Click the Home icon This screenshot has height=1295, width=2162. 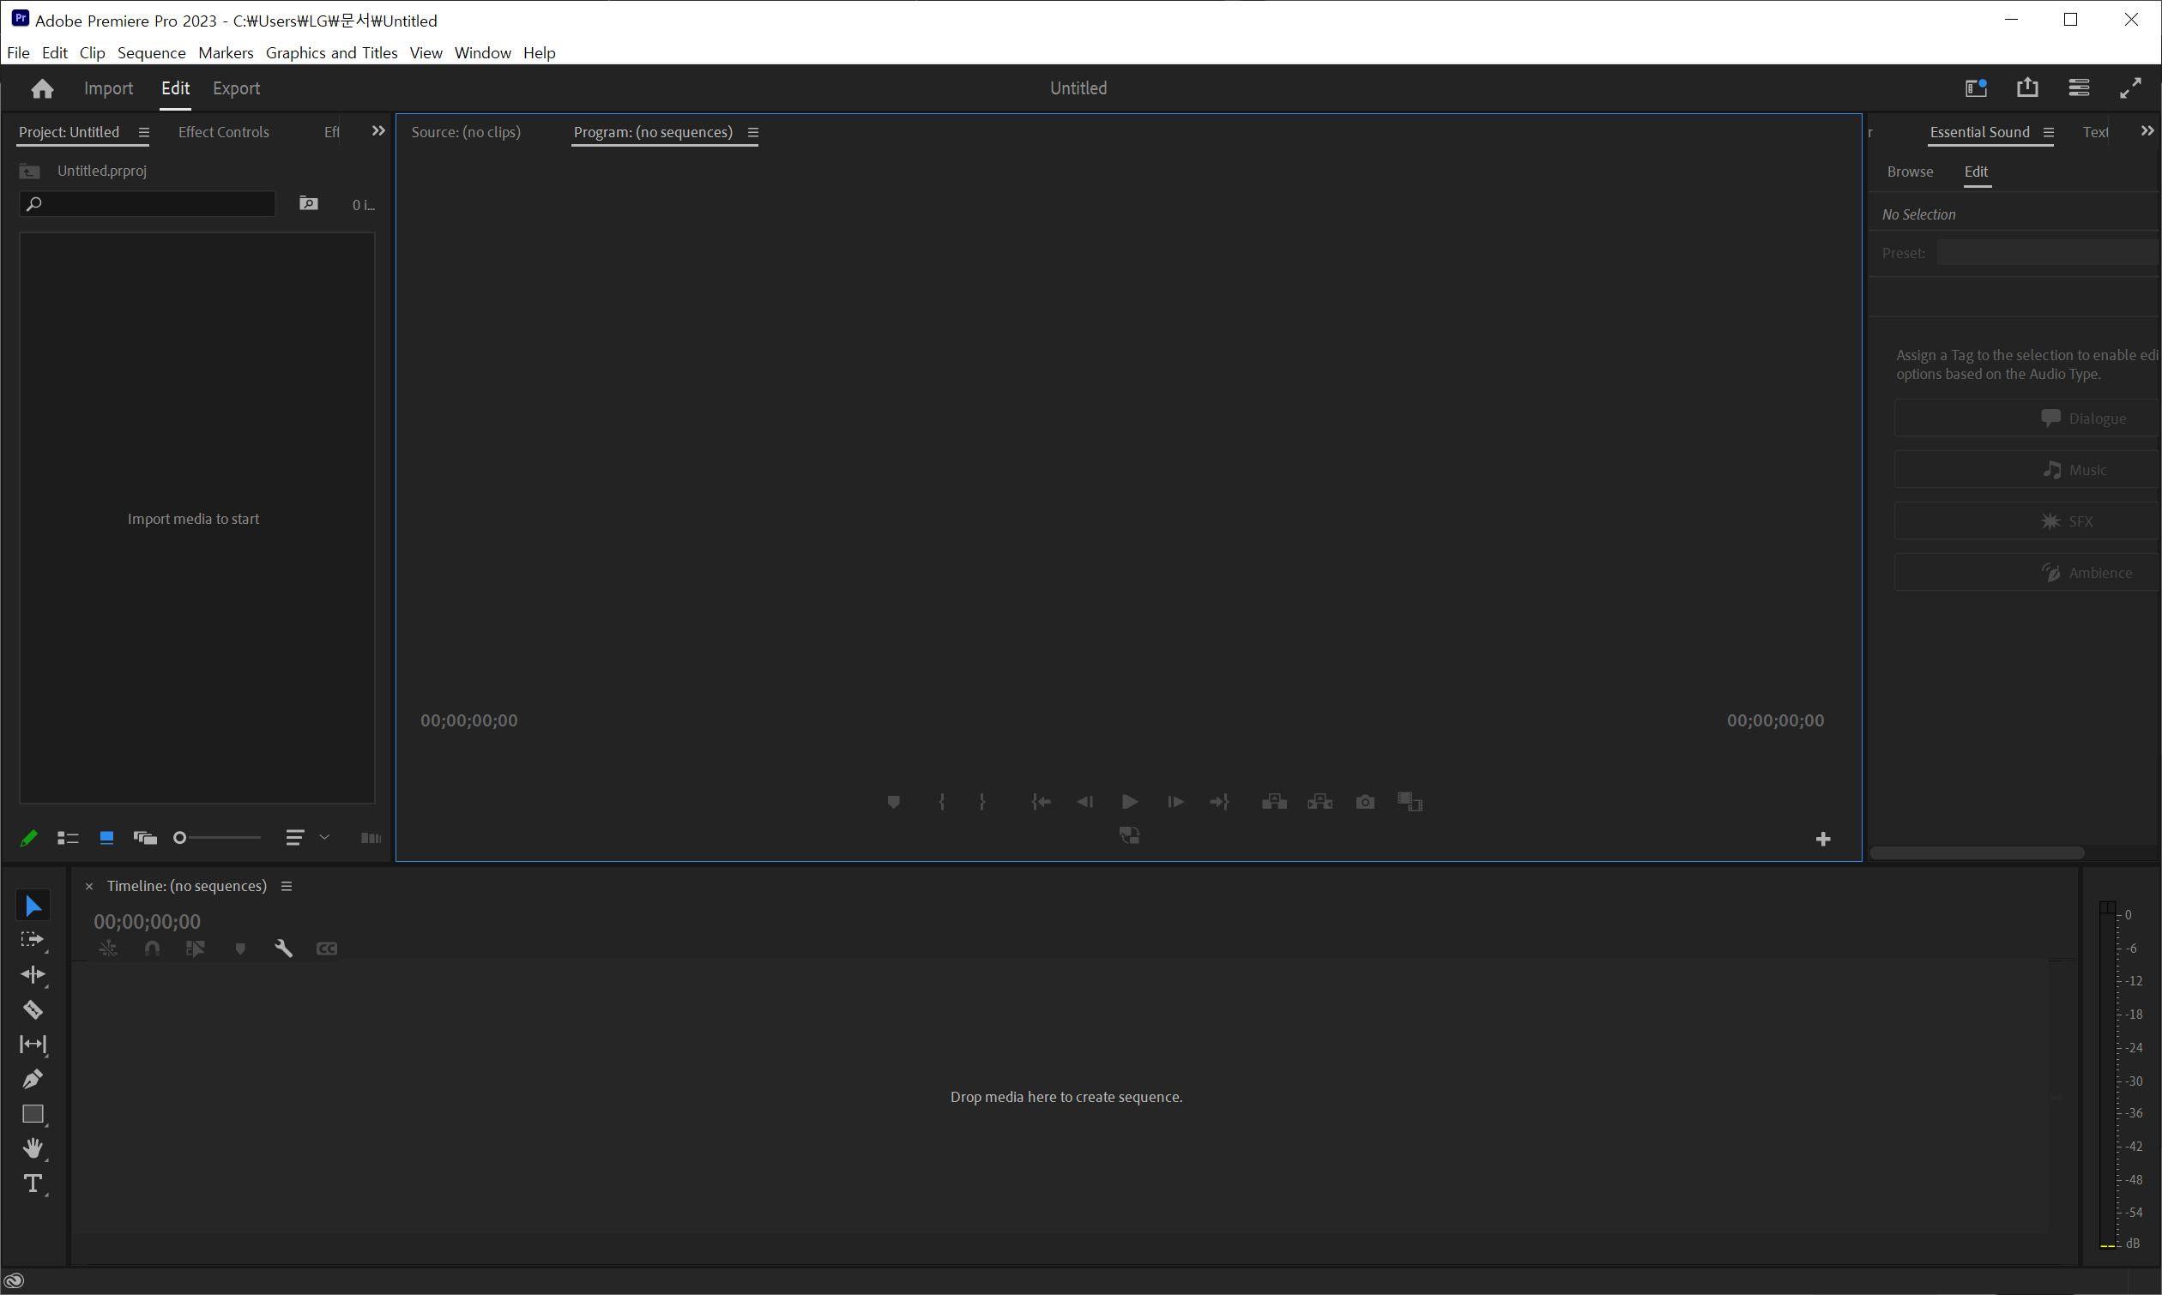coord(42,88)
